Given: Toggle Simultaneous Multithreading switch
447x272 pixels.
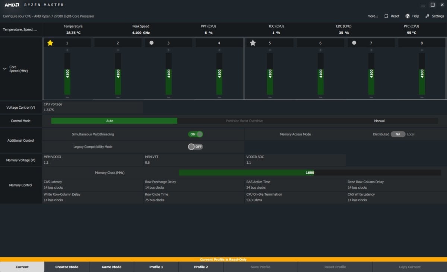Looking at the screenshot, I should pyautogui.click(x=196, y=134).
